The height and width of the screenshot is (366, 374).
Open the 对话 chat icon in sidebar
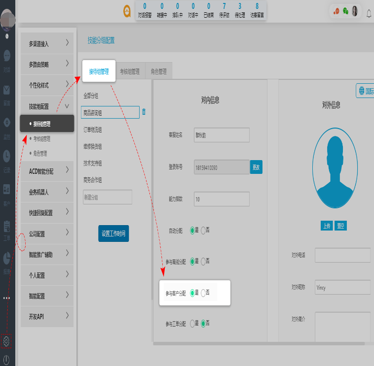(7, 56)
